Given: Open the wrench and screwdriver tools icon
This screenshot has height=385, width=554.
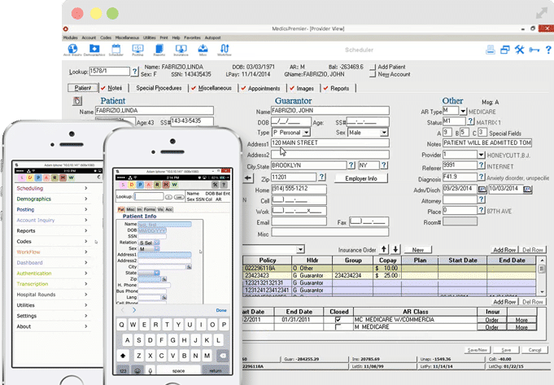Looking at the screenshot, I should [519, 50].
